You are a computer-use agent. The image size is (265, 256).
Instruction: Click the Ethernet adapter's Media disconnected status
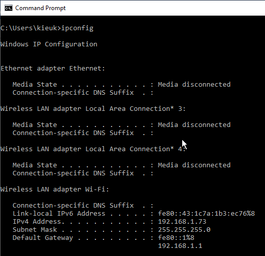point(194,84)
